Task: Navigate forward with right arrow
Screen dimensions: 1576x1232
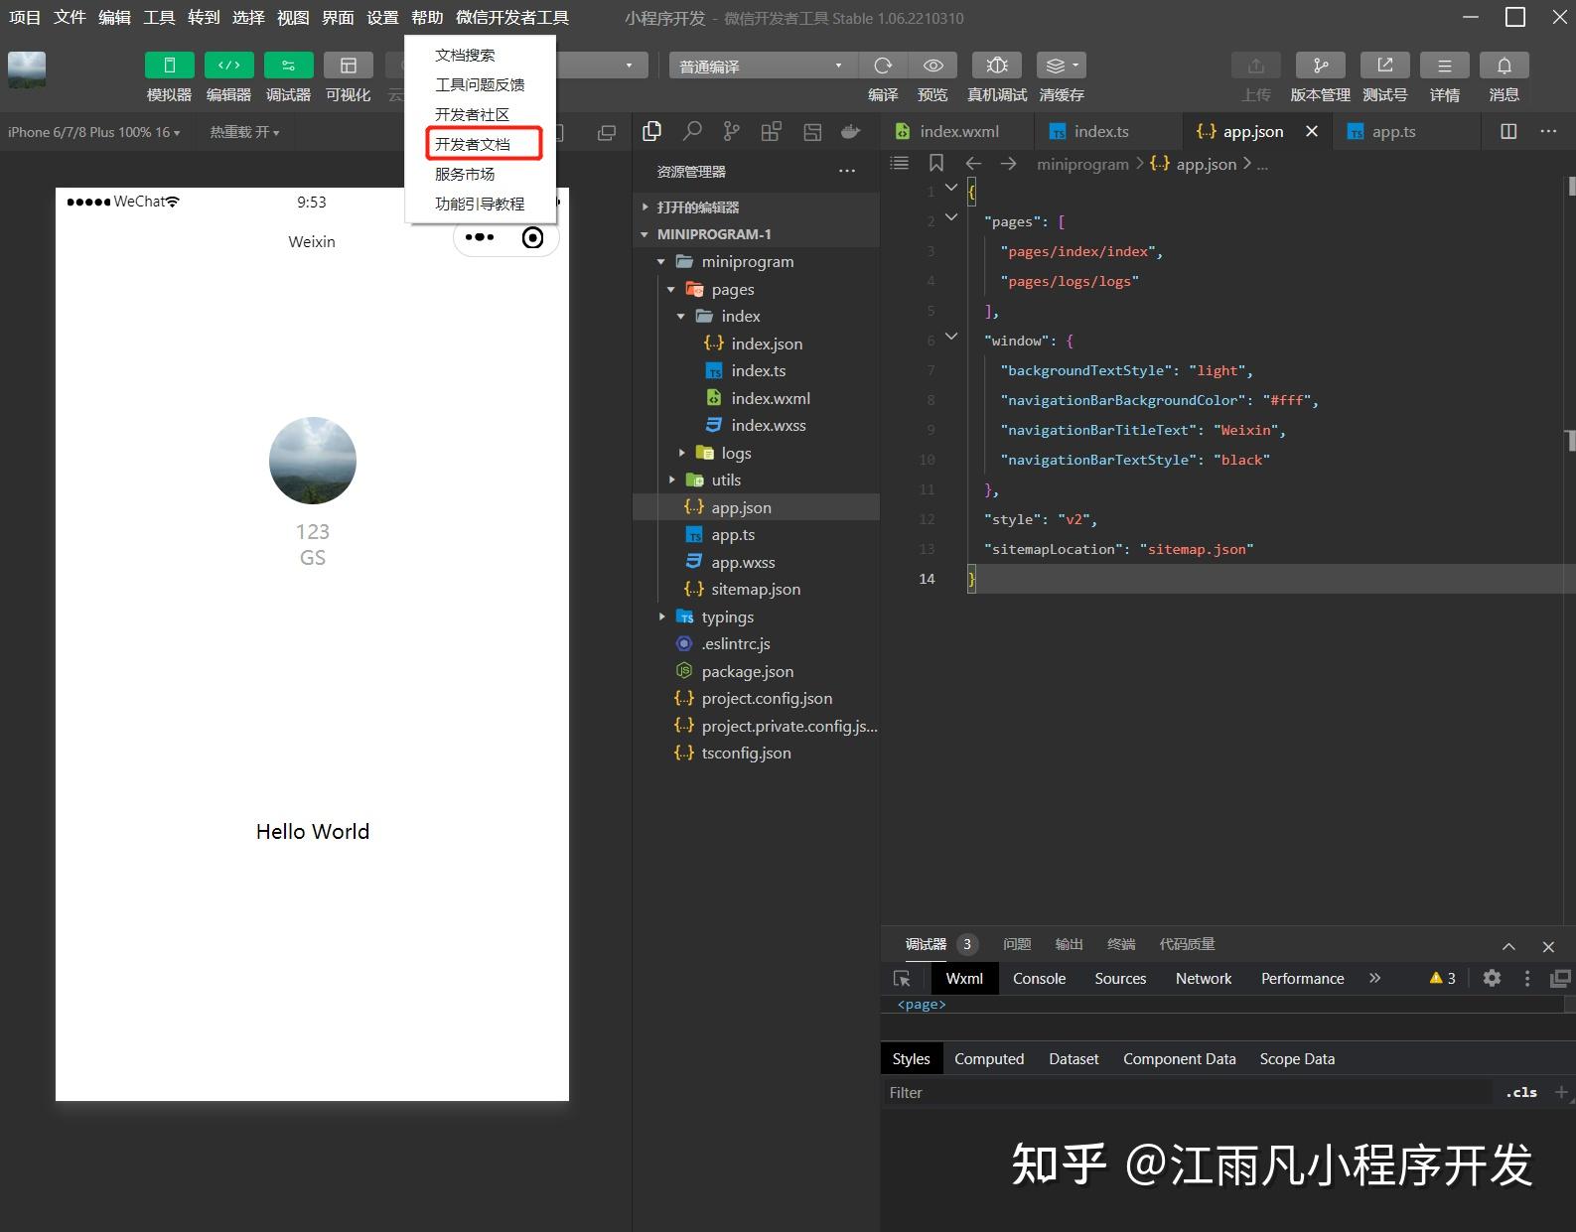Action: [1008, 163]
